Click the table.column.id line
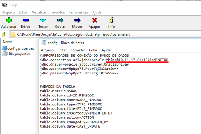 coord(67,95)
